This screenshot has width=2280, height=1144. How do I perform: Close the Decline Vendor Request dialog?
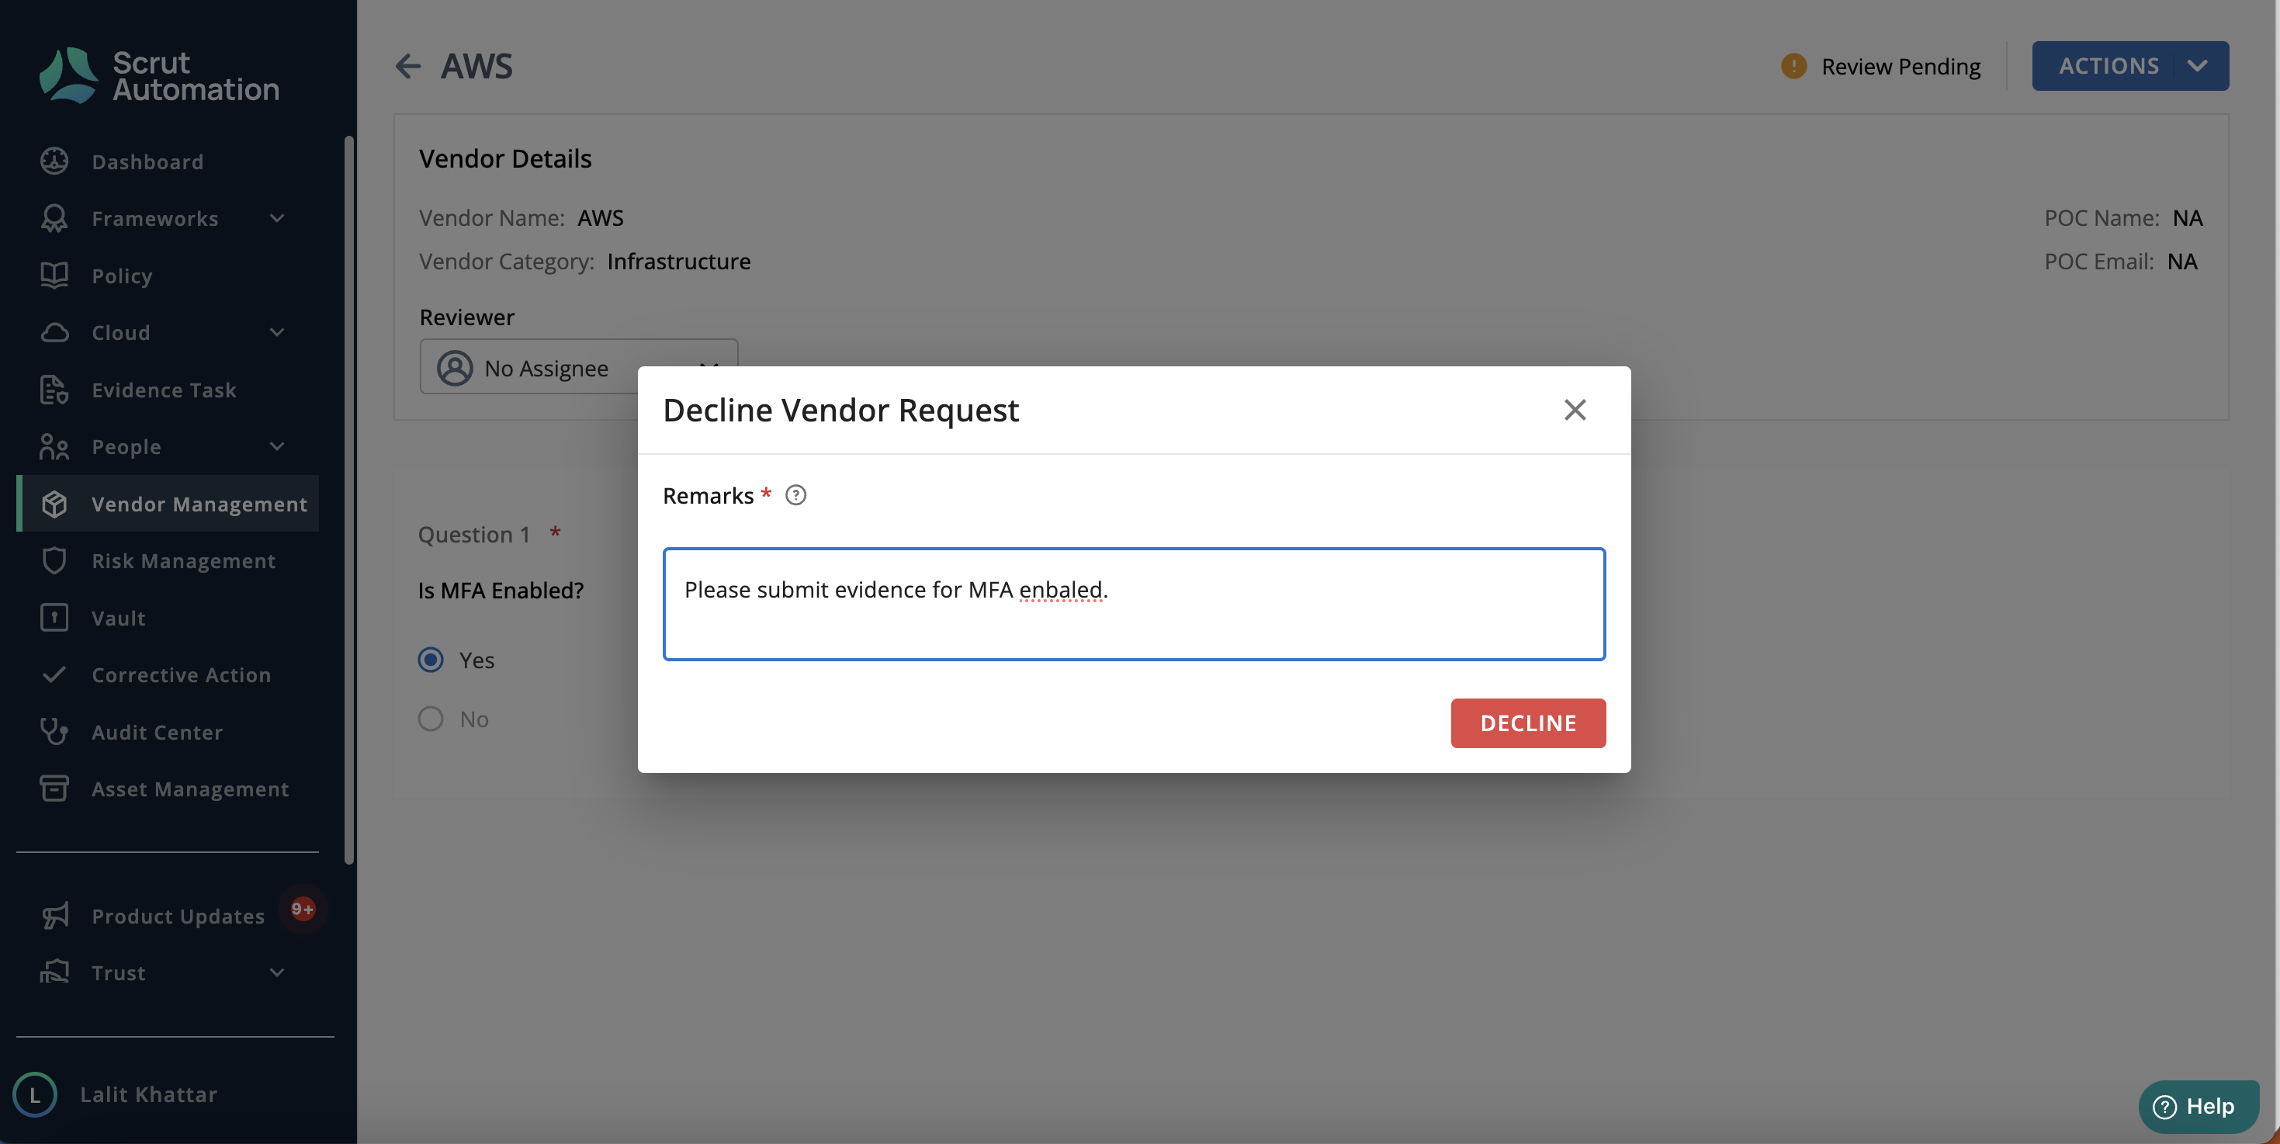pyautogui.click(x=1575, y=410)
